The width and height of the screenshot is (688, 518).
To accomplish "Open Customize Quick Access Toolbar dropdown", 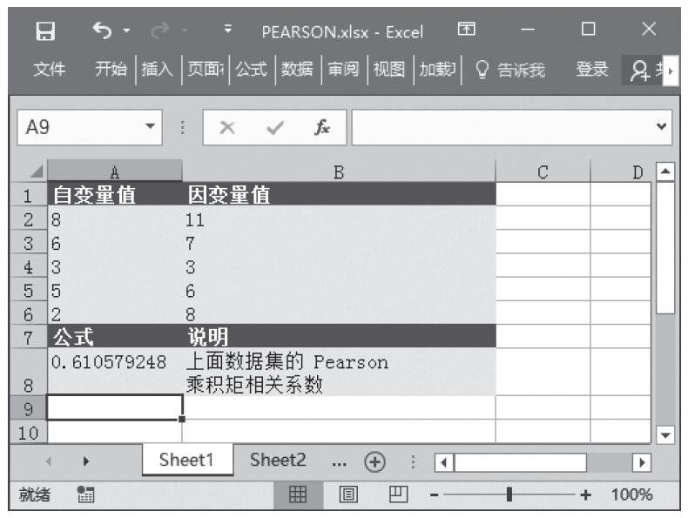I will click(x=228, y=30).
